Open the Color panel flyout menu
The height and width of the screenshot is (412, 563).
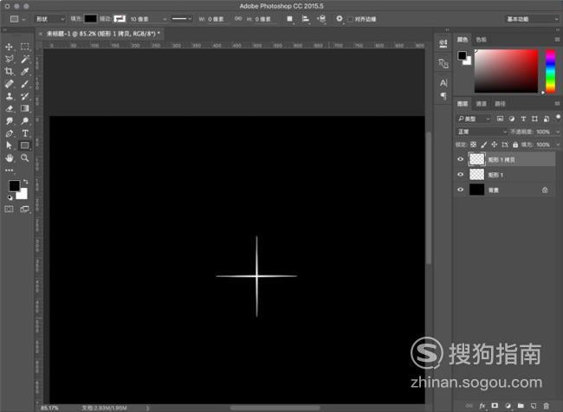pyautogui.click(x=557, y=40)
